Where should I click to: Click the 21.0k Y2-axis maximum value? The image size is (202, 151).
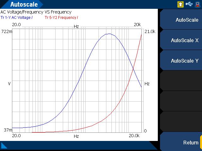(x=150, y=31)
